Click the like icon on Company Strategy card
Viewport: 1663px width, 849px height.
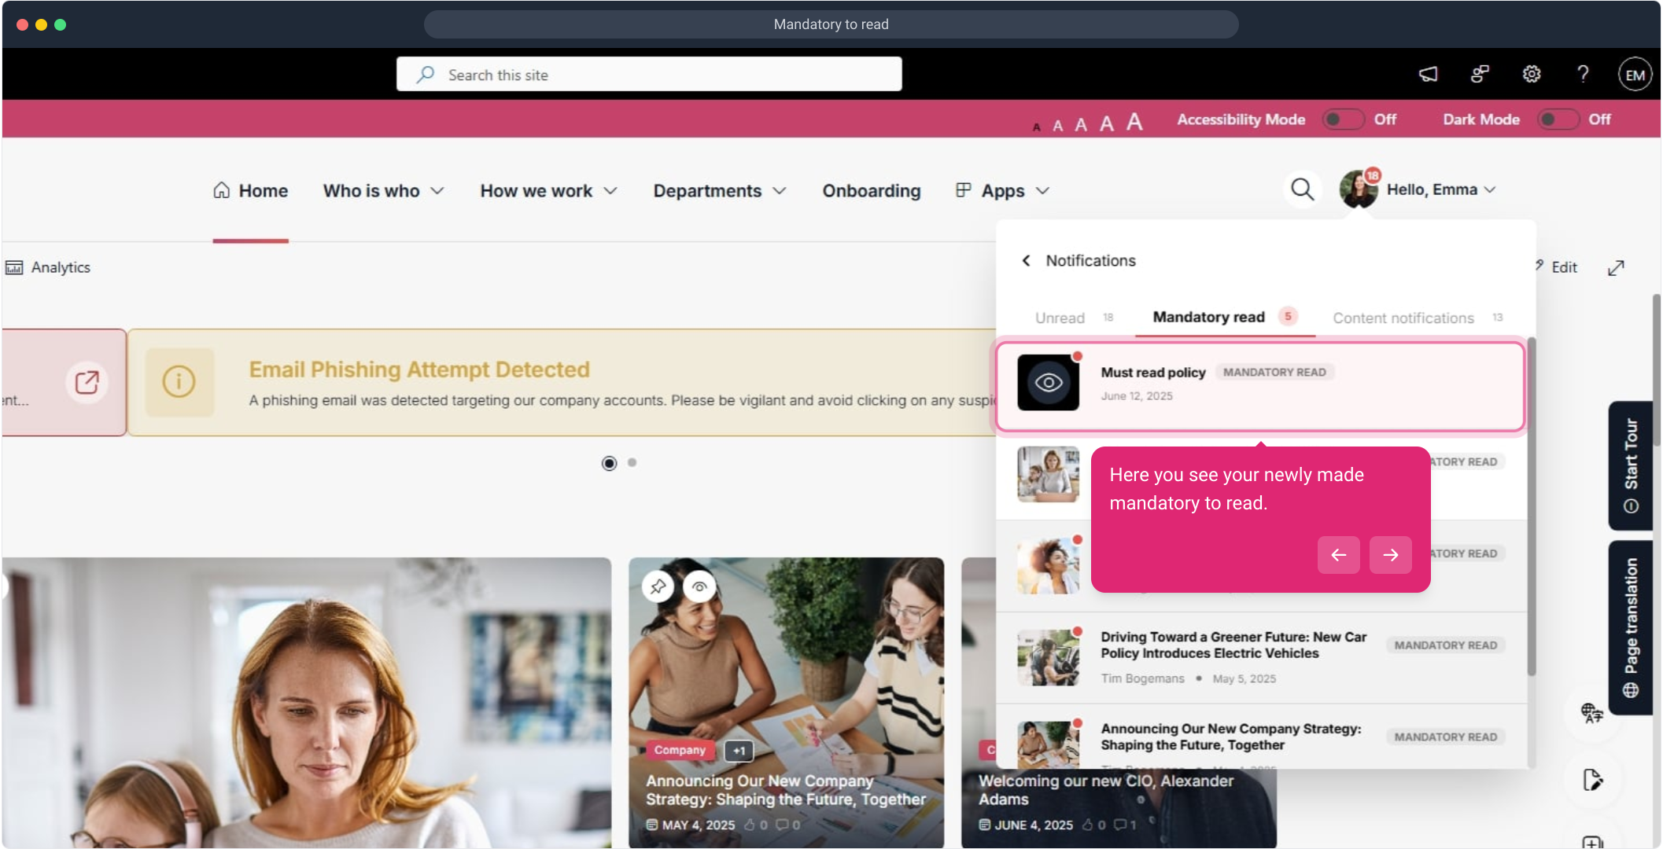(750, 825)
